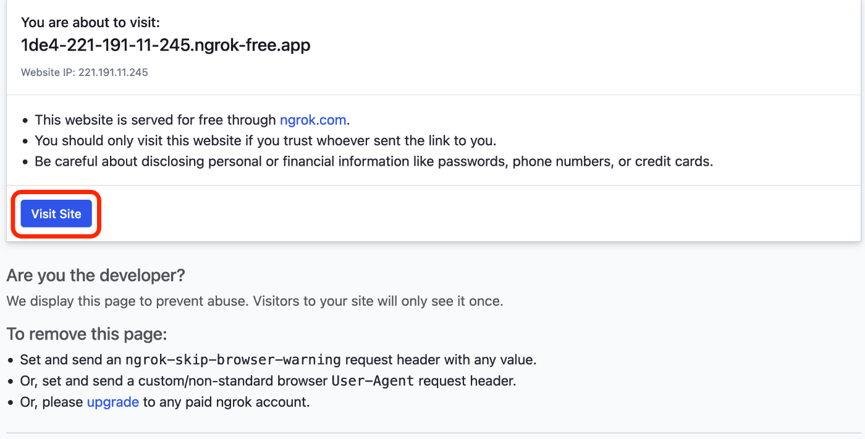Click the User-Agent code text
Image resolution: width=865 pixels, height=439 pixels.
(x=373, y=381)
